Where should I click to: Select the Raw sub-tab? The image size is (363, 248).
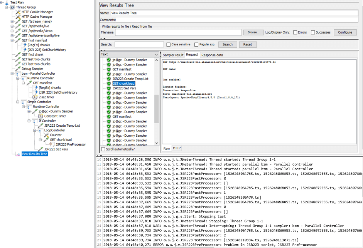[x=167, y=149]
